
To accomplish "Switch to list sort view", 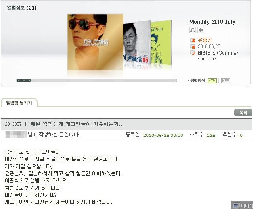I will coord(225,81).
